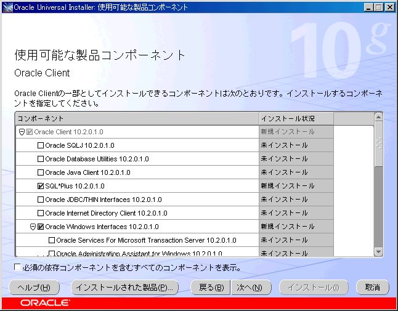Click the コンポーネント column header
Screen dimensions: 398x311
(137, 118)
